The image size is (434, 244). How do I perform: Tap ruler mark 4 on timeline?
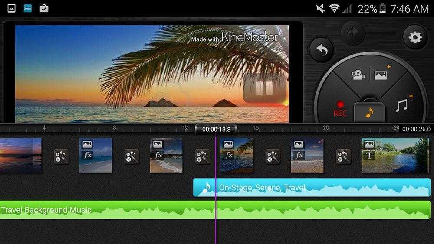44,128
